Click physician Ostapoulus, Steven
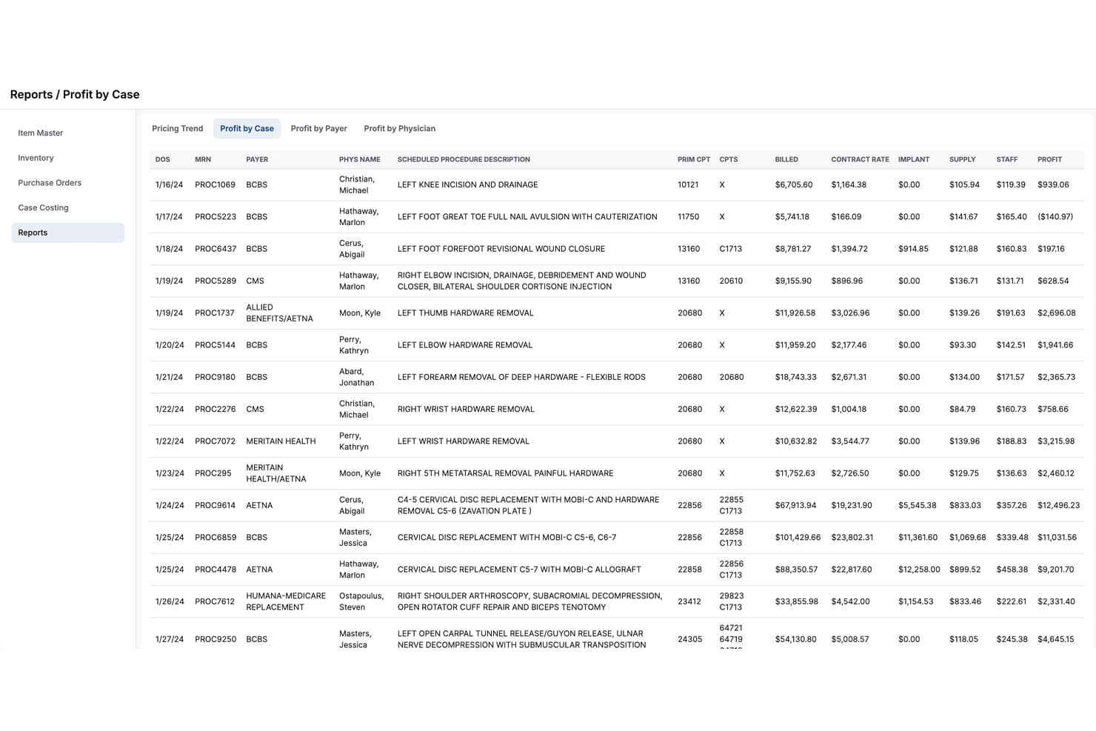 (x=361, y=601)
